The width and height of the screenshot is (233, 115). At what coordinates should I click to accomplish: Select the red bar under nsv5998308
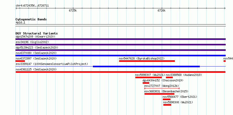(x=167, y=105)
